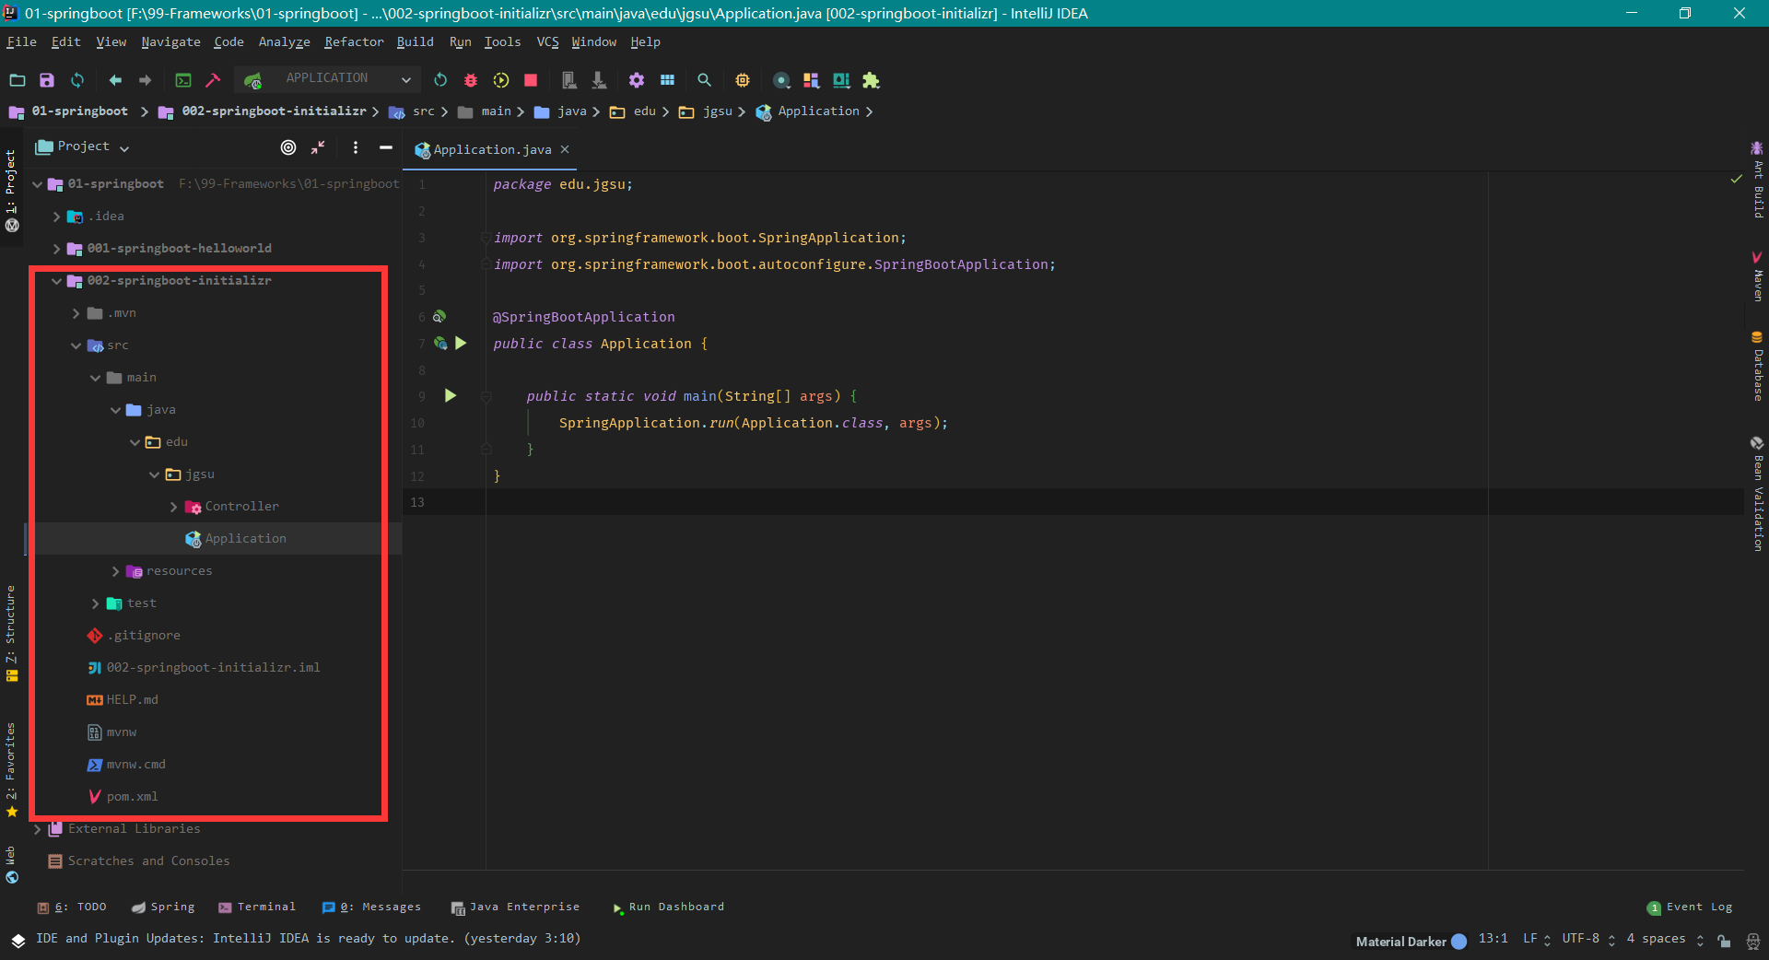Expand the Controller package in tree
Viewport: 1769px width, 960px height.
coord(173,507)
